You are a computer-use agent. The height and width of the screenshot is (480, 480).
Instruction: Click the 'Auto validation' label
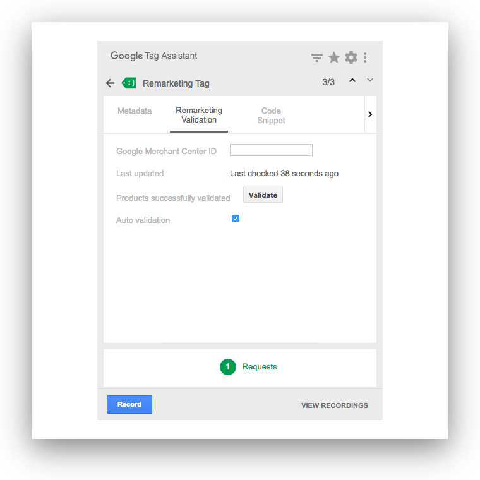click(x=143, y=220)
